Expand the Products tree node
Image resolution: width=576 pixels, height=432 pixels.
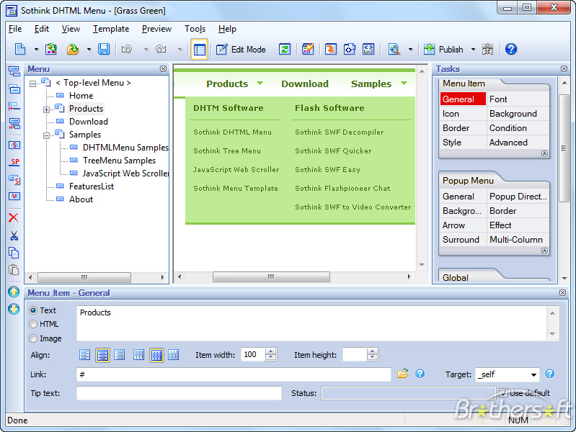point(46,109)
